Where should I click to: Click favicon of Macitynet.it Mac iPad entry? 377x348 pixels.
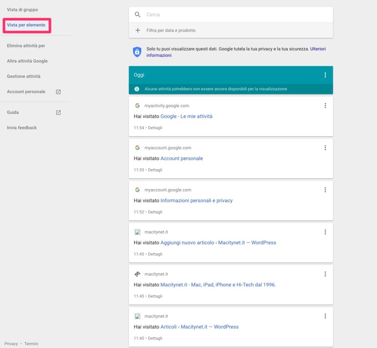pyautogui.click(x=137, y=274)
